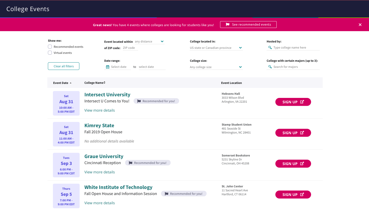Check the Virtual events filter

50,53
